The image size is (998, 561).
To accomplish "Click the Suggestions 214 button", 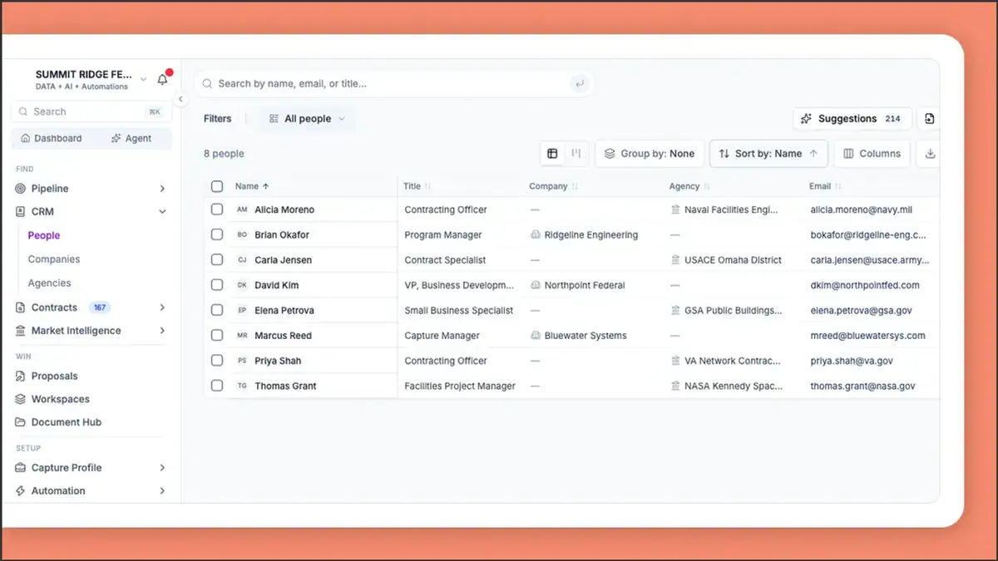I will tap(852, 119).
